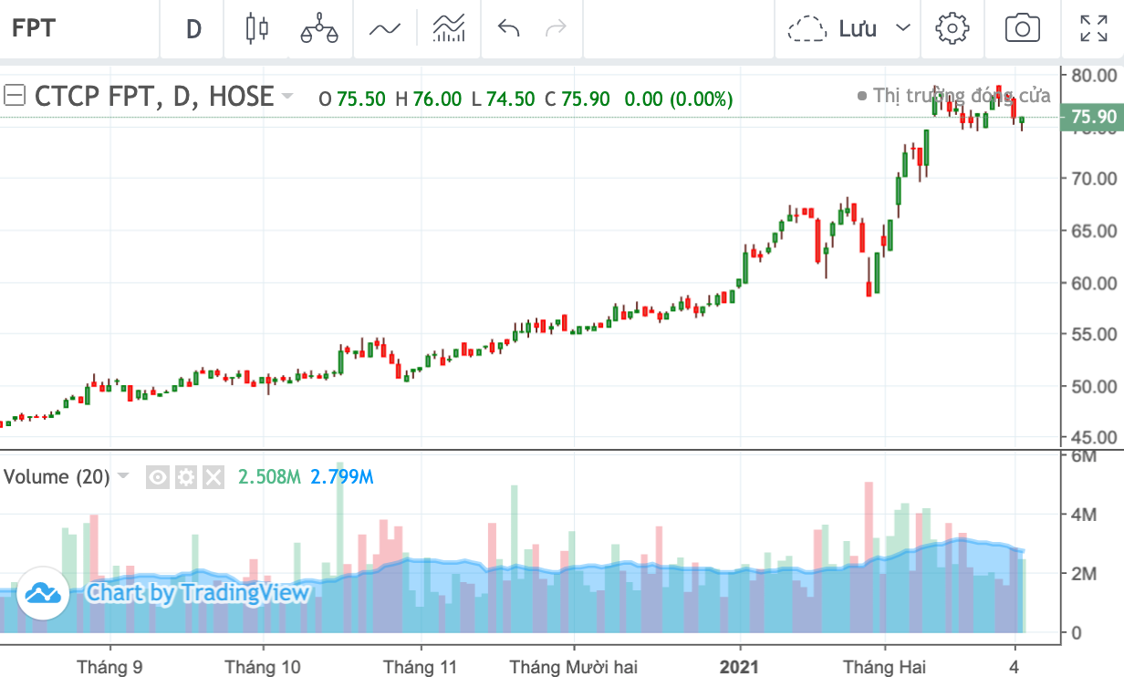Click the close price C 75.90

577,99
